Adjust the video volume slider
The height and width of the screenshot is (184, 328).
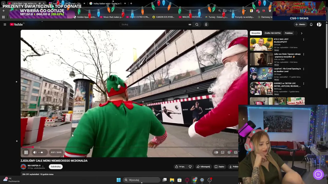point(41,152)
